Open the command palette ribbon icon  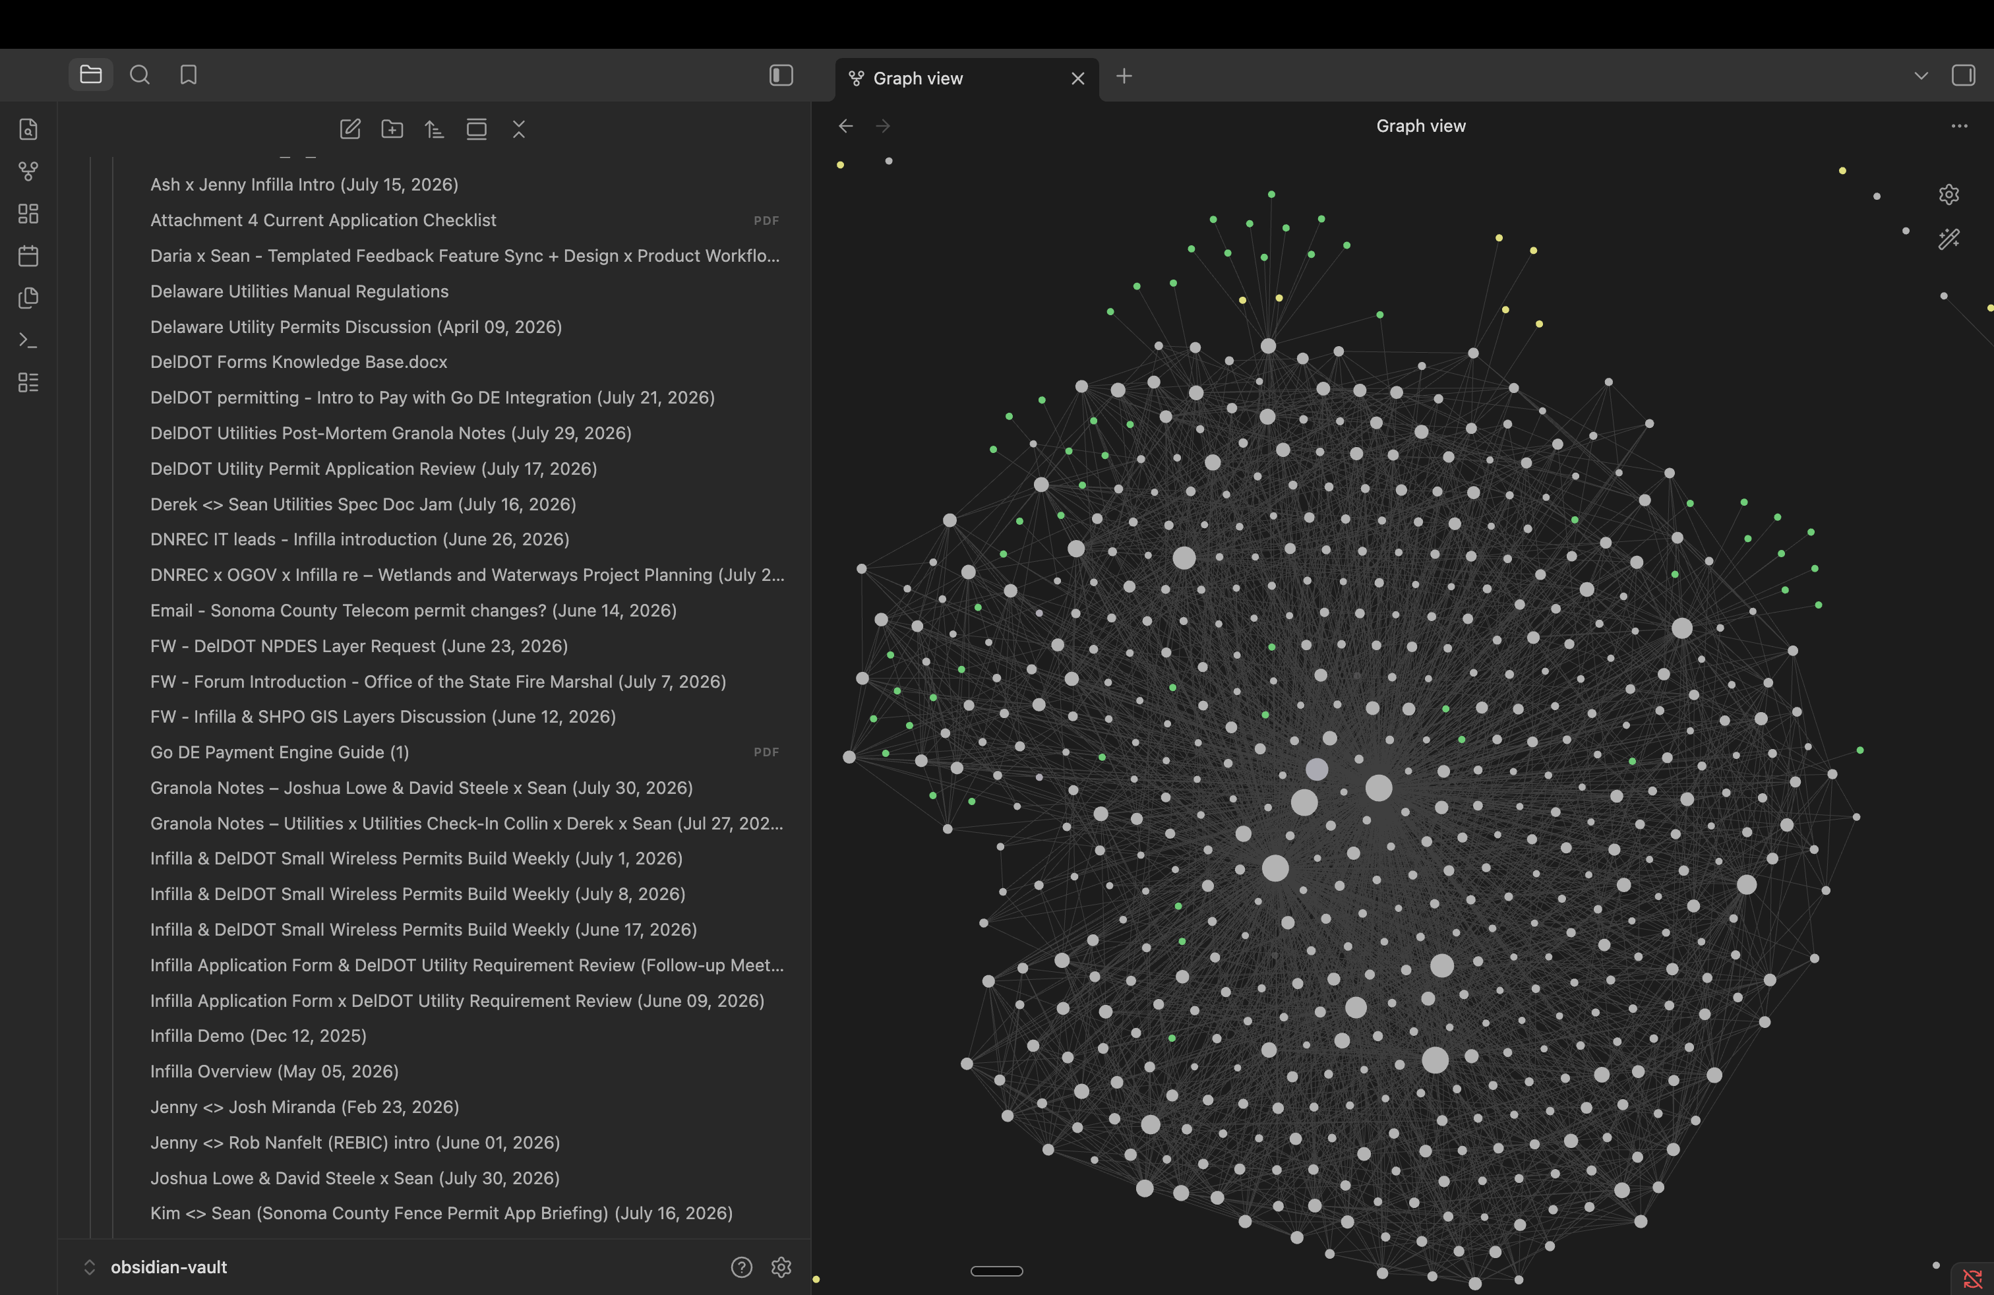click(28, 340)
